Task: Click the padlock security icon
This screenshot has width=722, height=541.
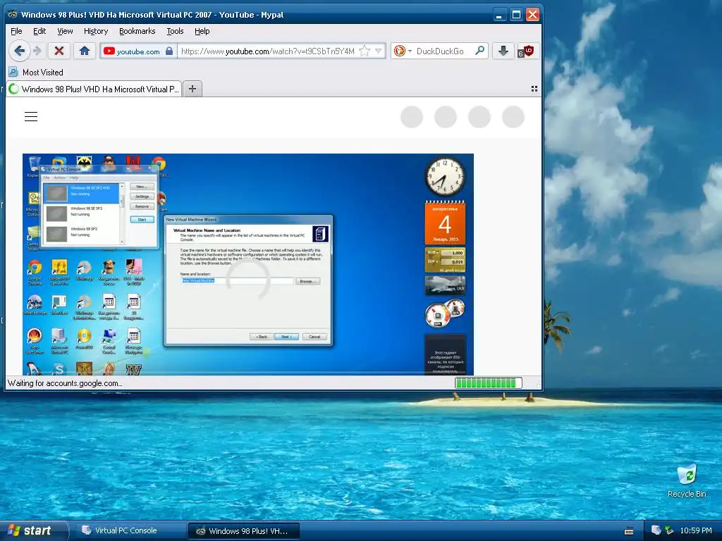Action: [x=169, y=51]
